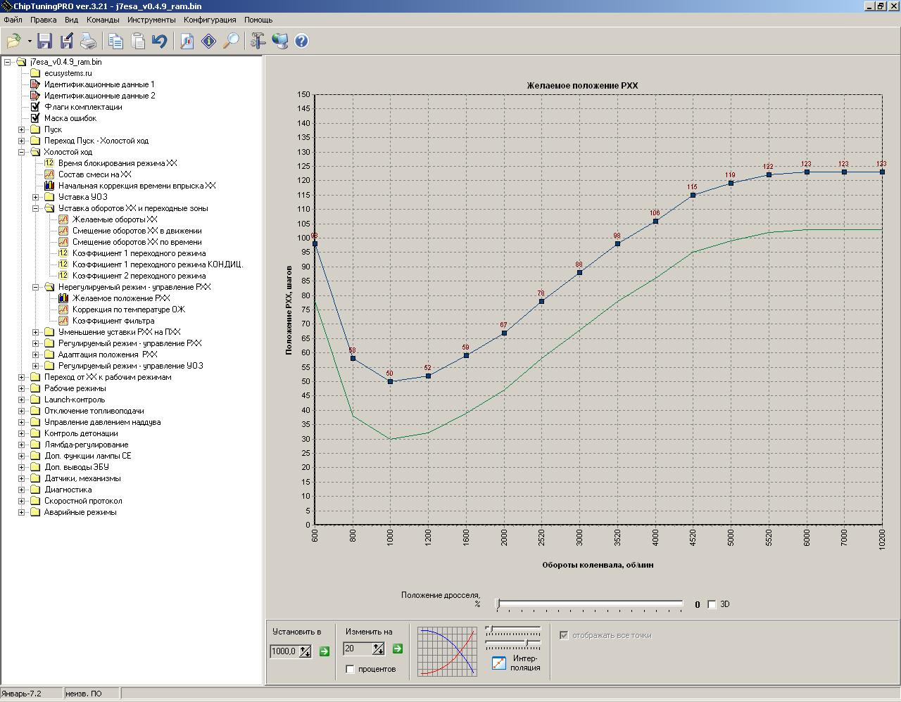Screen dimensions: 901x702
Task: Open the "Конфигурация" menu
Action: point(210,20)
